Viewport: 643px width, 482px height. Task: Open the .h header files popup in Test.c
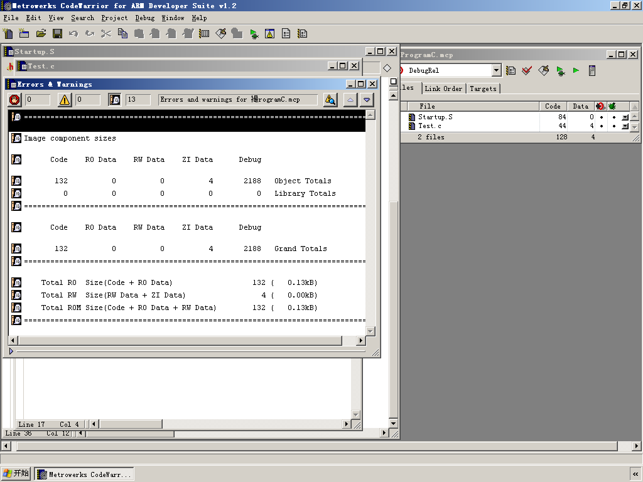click(10, 67)
